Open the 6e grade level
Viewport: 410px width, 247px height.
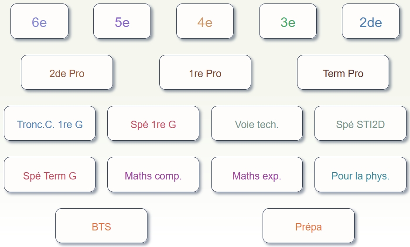tap(39, 21)
